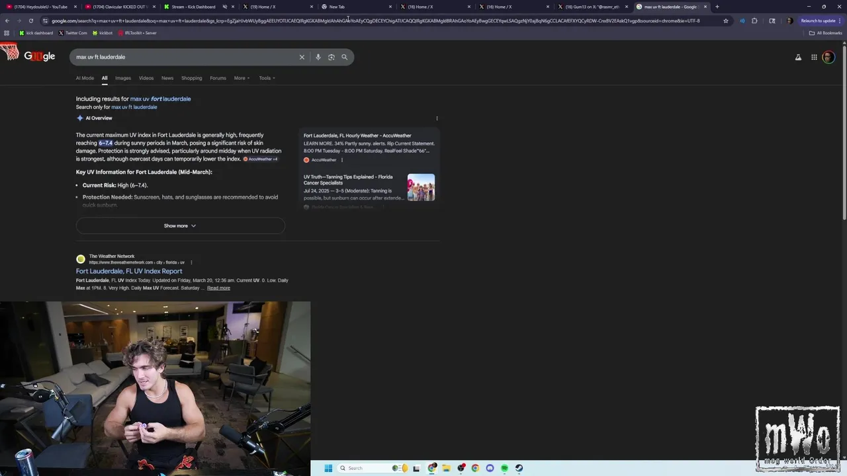Image resolution: width=847 pixels, height=476 pixels.
Task: Click AccuWeather +4 citation chip
Action: [261, 159]
